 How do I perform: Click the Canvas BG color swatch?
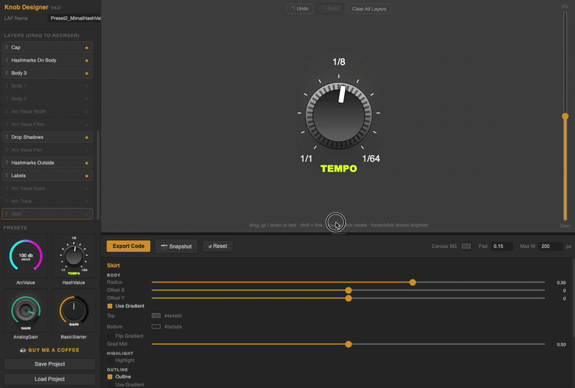click(466, 246)
